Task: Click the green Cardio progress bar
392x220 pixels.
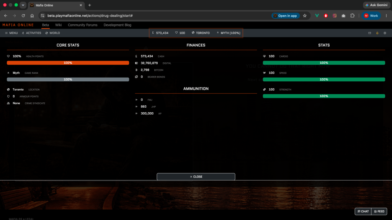Action: [x=324, y=63]
